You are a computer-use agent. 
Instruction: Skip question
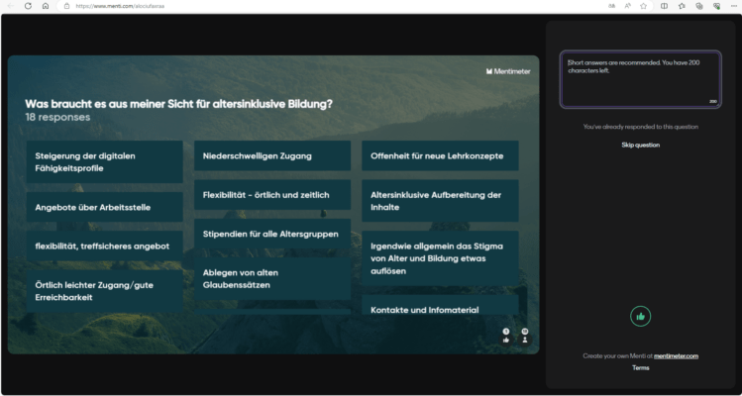(640, 145)
